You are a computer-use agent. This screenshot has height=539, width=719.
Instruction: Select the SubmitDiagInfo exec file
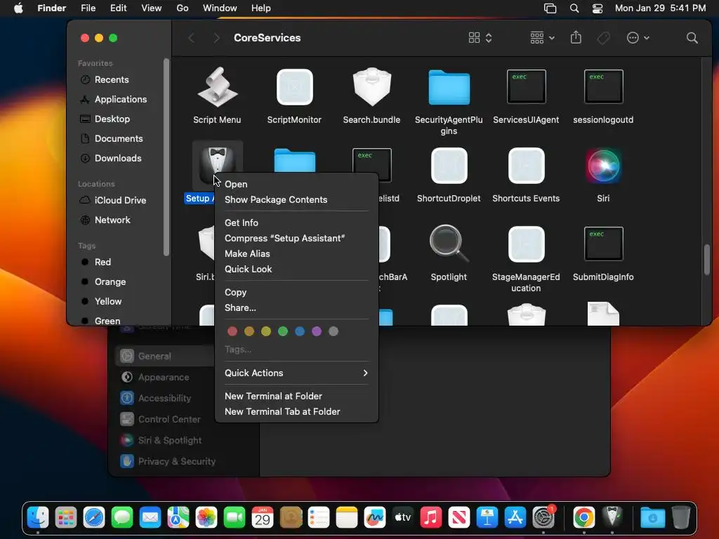coord(603,244)
